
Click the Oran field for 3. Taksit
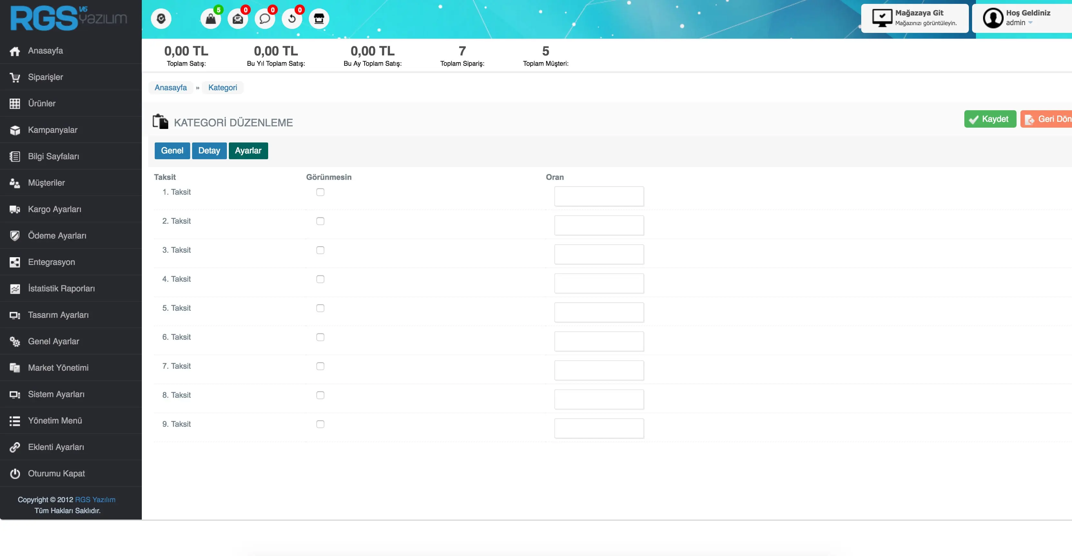(599, 254)
